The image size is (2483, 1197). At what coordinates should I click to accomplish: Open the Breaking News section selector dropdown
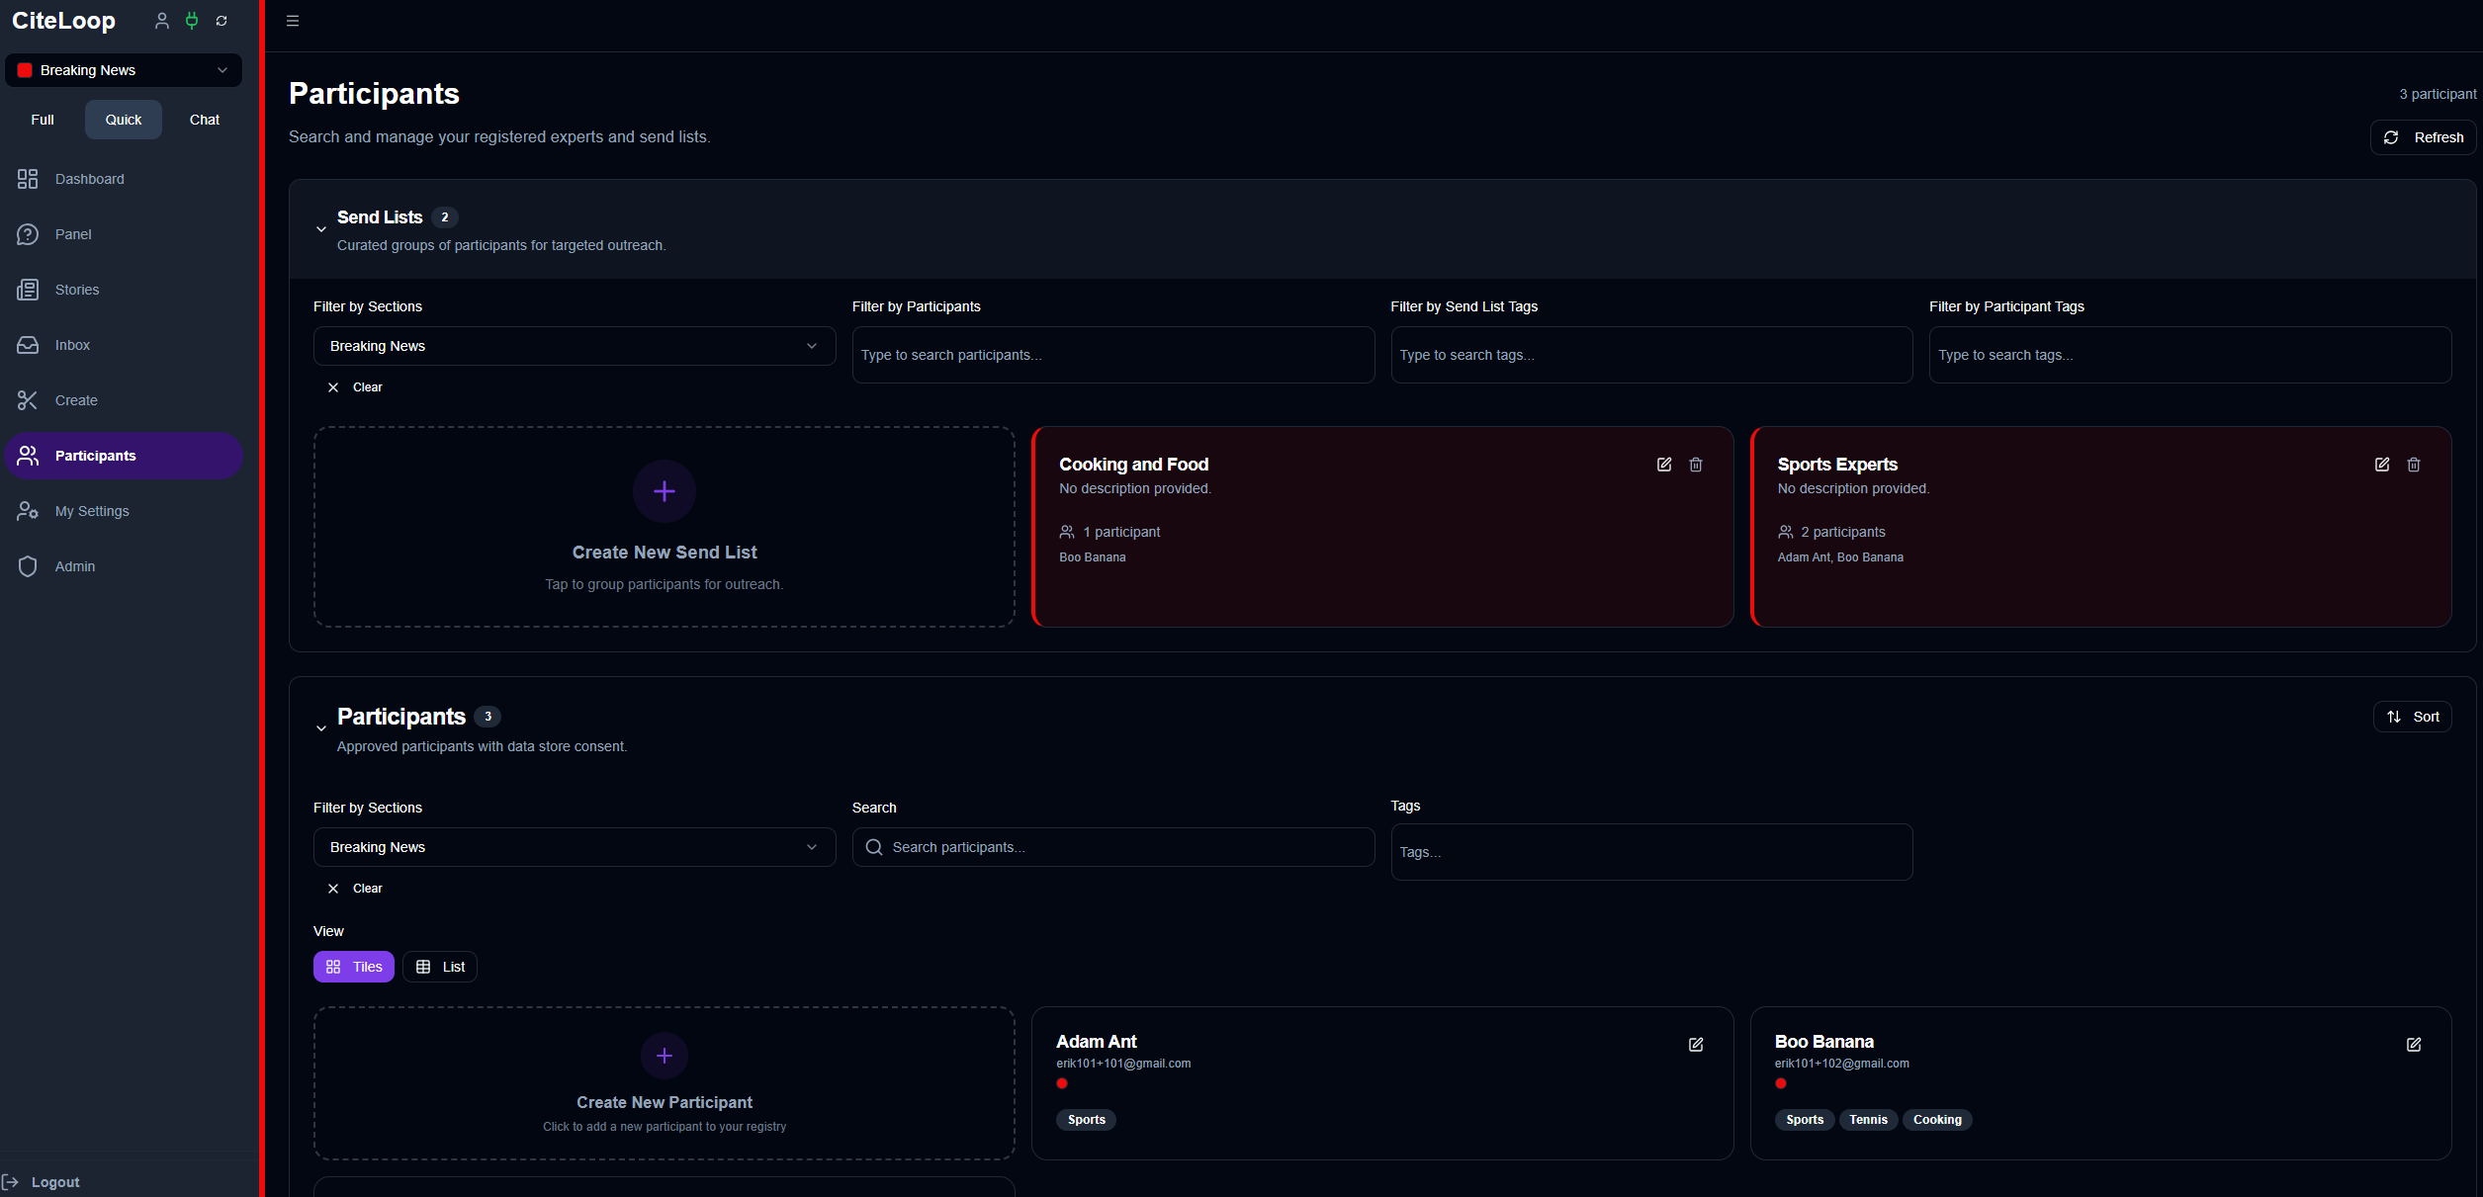(124, 70)
